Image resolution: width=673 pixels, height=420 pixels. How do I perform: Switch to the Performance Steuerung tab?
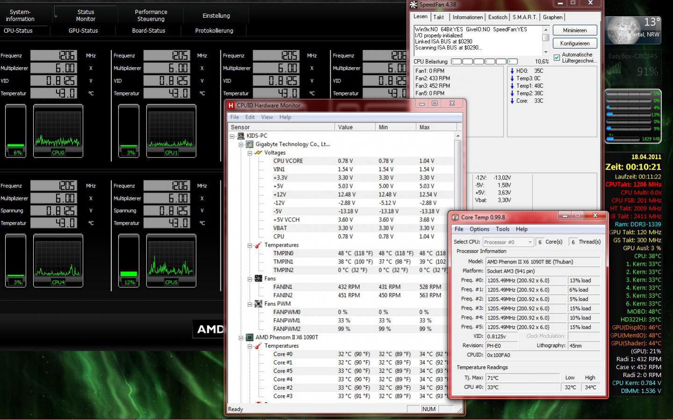(151, 15)
